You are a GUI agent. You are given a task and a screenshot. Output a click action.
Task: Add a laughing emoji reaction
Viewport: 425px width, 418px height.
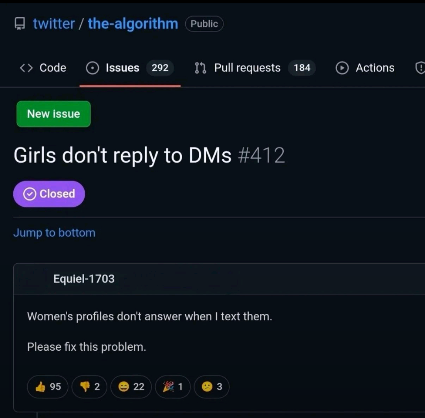click(131, 387)
